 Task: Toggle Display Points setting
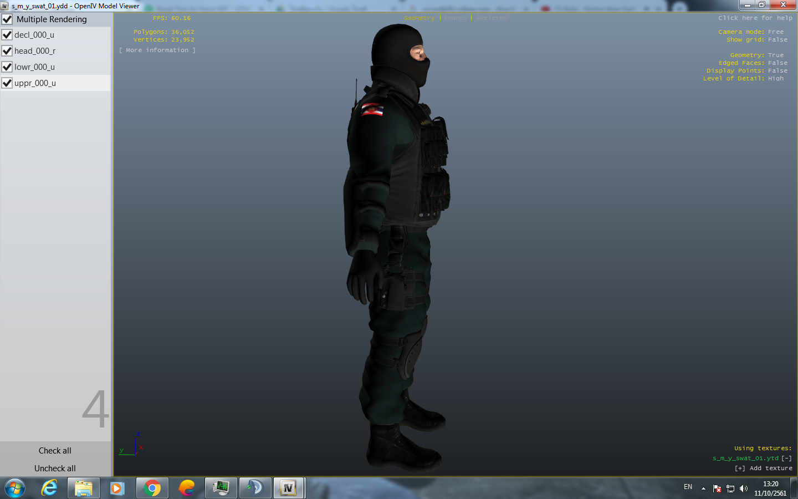click(747, 71)
